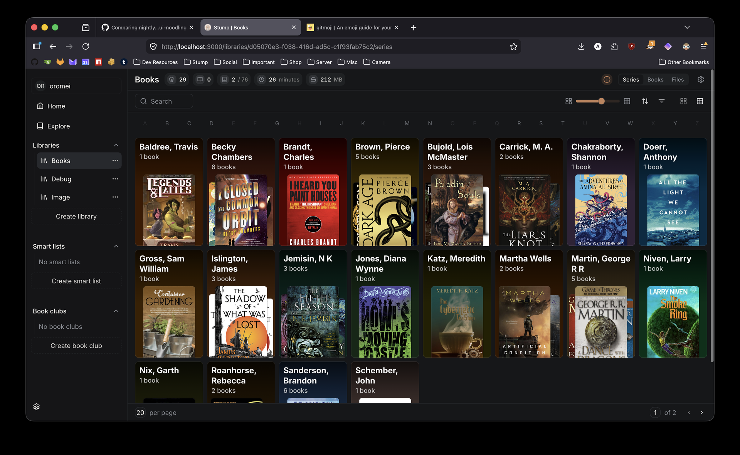Collapse the Book clubs section
This screenshot has width=740, height=455.
[116, 311]
